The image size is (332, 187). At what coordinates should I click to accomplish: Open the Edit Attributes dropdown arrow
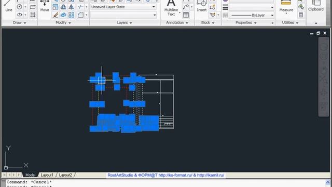click(x=218, y=15)
